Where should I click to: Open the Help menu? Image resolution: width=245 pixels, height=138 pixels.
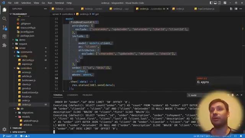(69, 3)
